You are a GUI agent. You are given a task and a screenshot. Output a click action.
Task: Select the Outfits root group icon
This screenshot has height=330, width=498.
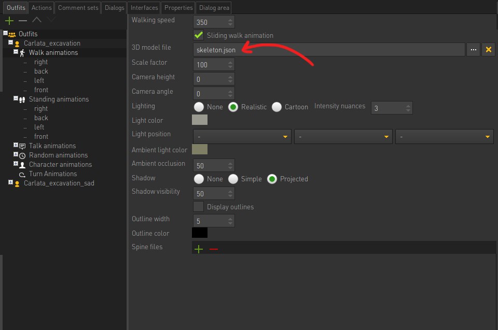click(12, 34)
